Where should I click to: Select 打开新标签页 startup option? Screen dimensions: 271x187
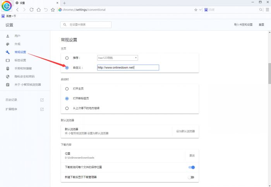pyautogui.click(x=67, y=98)
